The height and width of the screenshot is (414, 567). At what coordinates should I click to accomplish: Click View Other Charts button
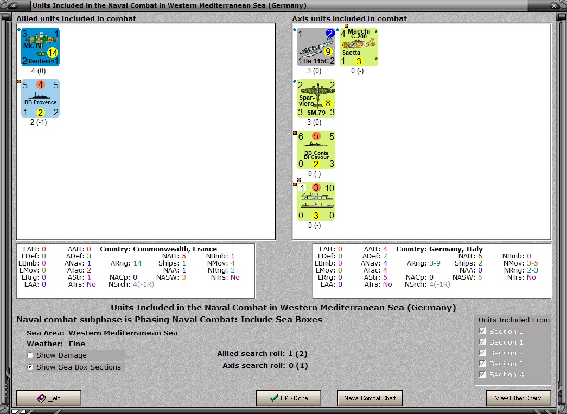click(x=518, y=398)
